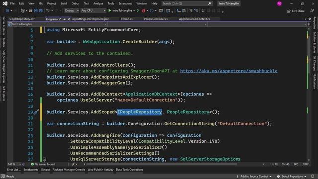This screenshot has width=318, height=179.
Task: Click the red Hot Reload flame icon
Action: pyautogui.click(x=144, y=11)
